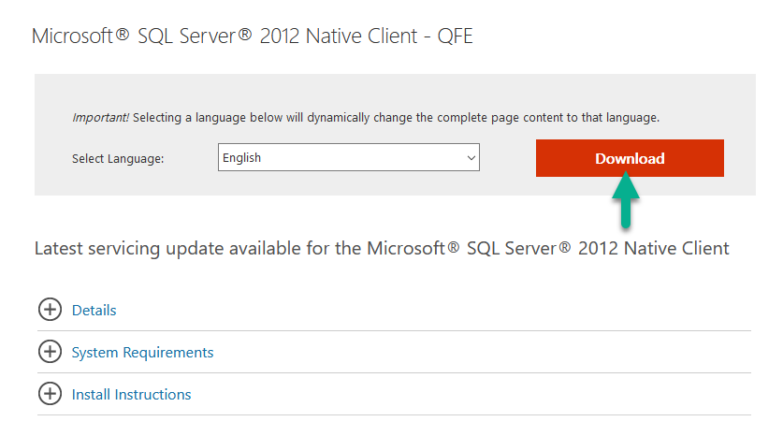The image size is (783, 436).
Task: Expand Install Instructions plus icon
Action: point(50,394)
